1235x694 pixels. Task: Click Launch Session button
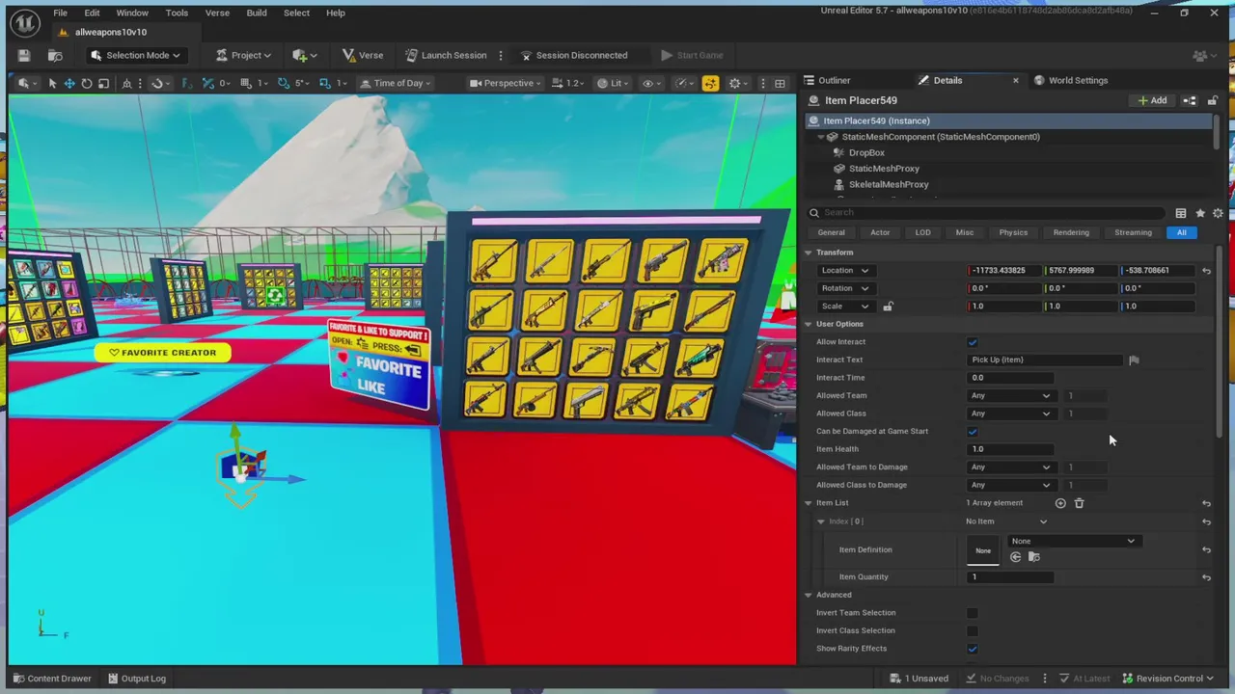pos(445,55)
